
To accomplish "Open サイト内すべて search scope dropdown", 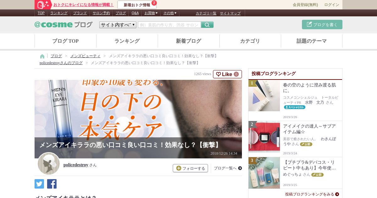I will pos(118,25).
